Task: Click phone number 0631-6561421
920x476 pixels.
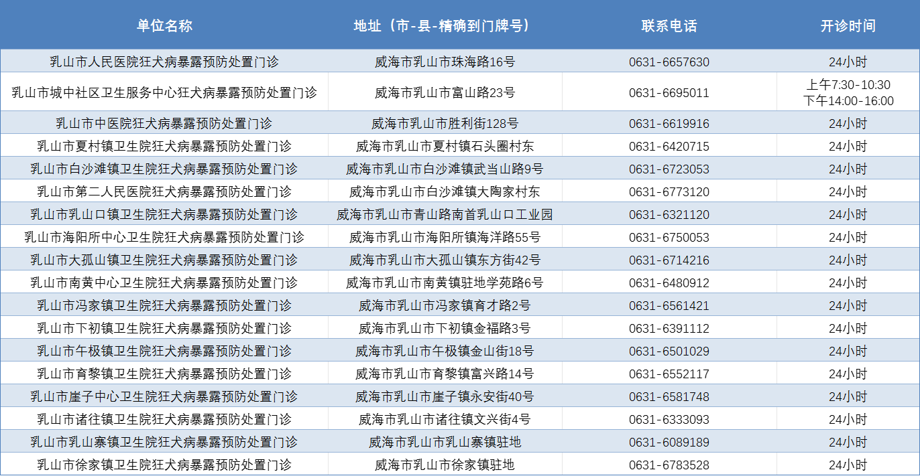Action: tap(669, 305)
